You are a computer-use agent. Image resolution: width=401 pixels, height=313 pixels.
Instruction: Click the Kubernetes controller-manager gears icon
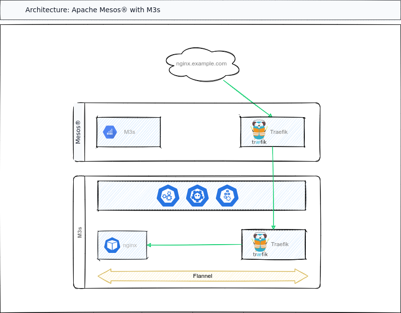pos(168,196)
